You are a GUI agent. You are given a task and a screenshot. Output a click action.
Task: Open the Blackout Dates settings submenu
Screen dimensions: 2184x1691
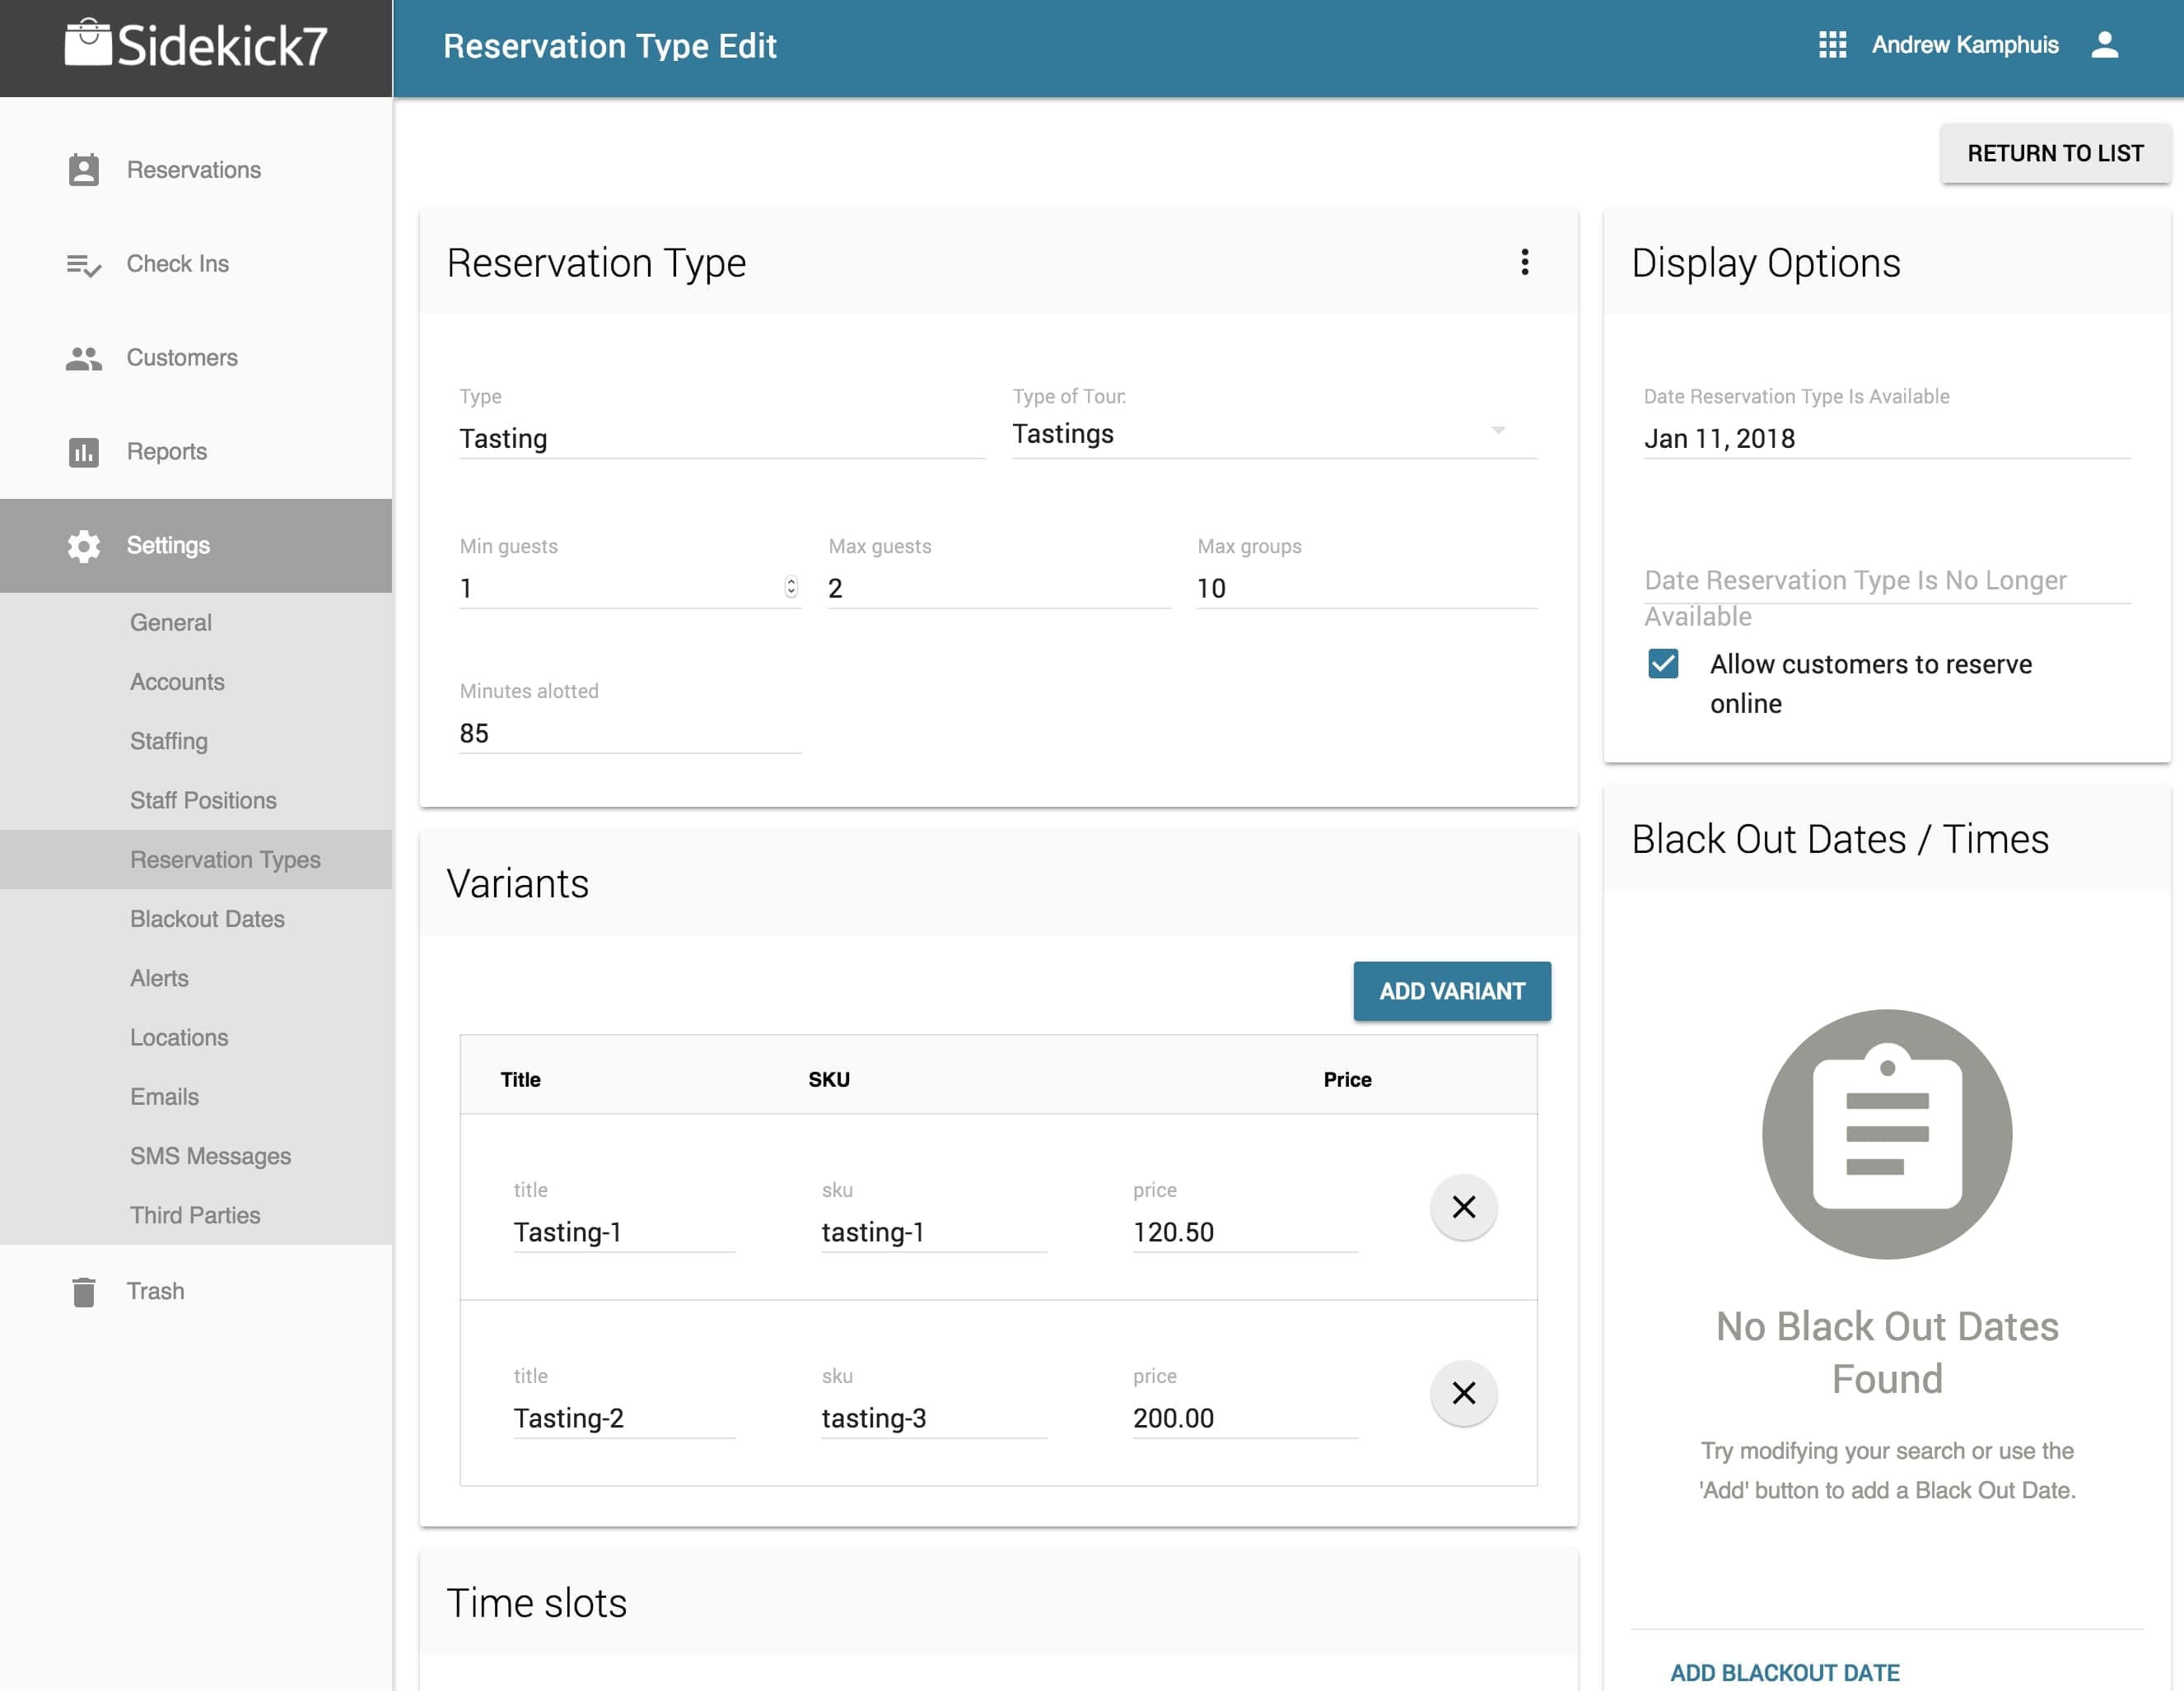[207, 919]
